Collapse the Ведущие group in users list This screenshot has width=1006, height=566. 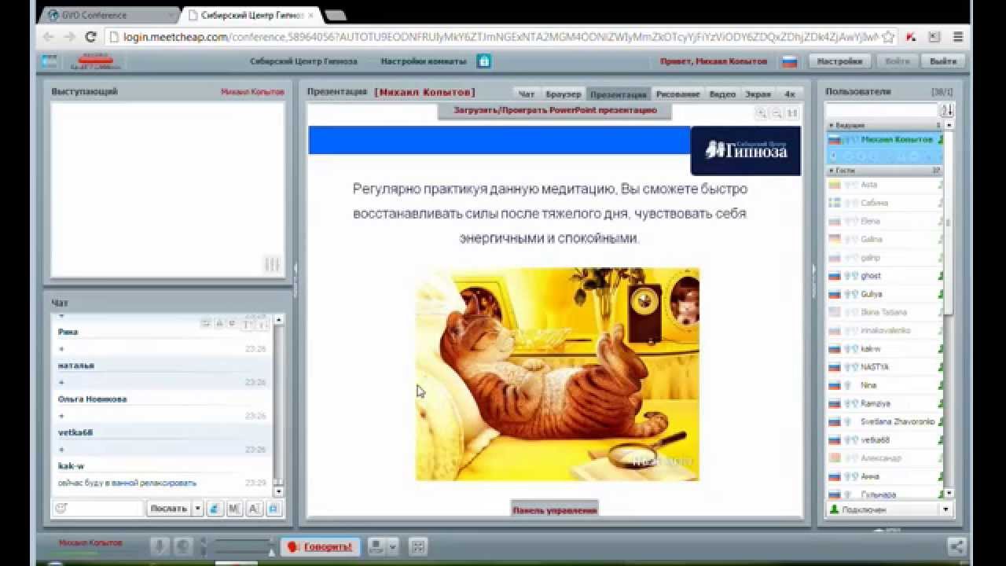pyautogui.click(x=832, y=125)
